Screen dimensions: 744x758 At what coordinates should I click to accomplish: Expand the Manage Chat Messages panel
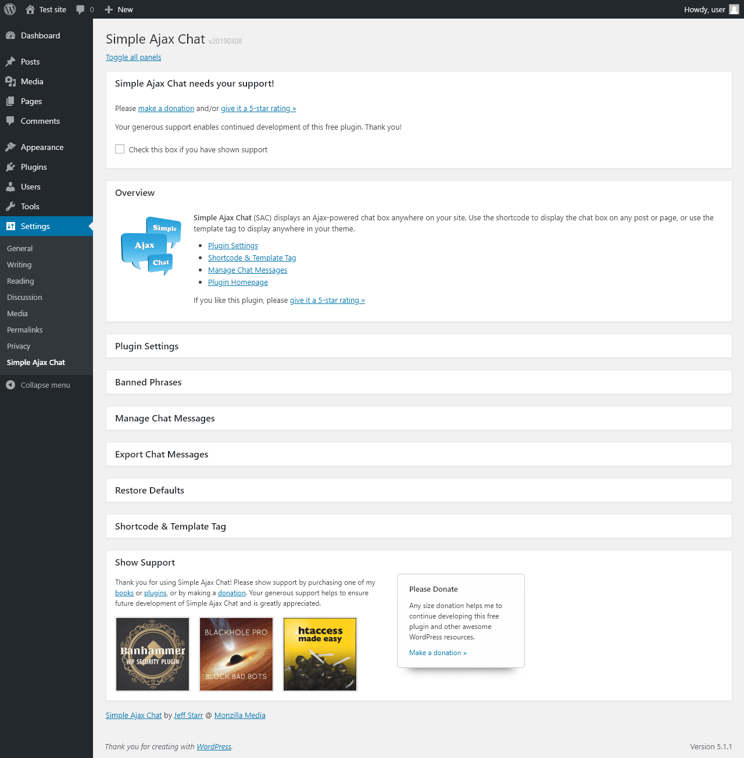click(x=419, y=418)
